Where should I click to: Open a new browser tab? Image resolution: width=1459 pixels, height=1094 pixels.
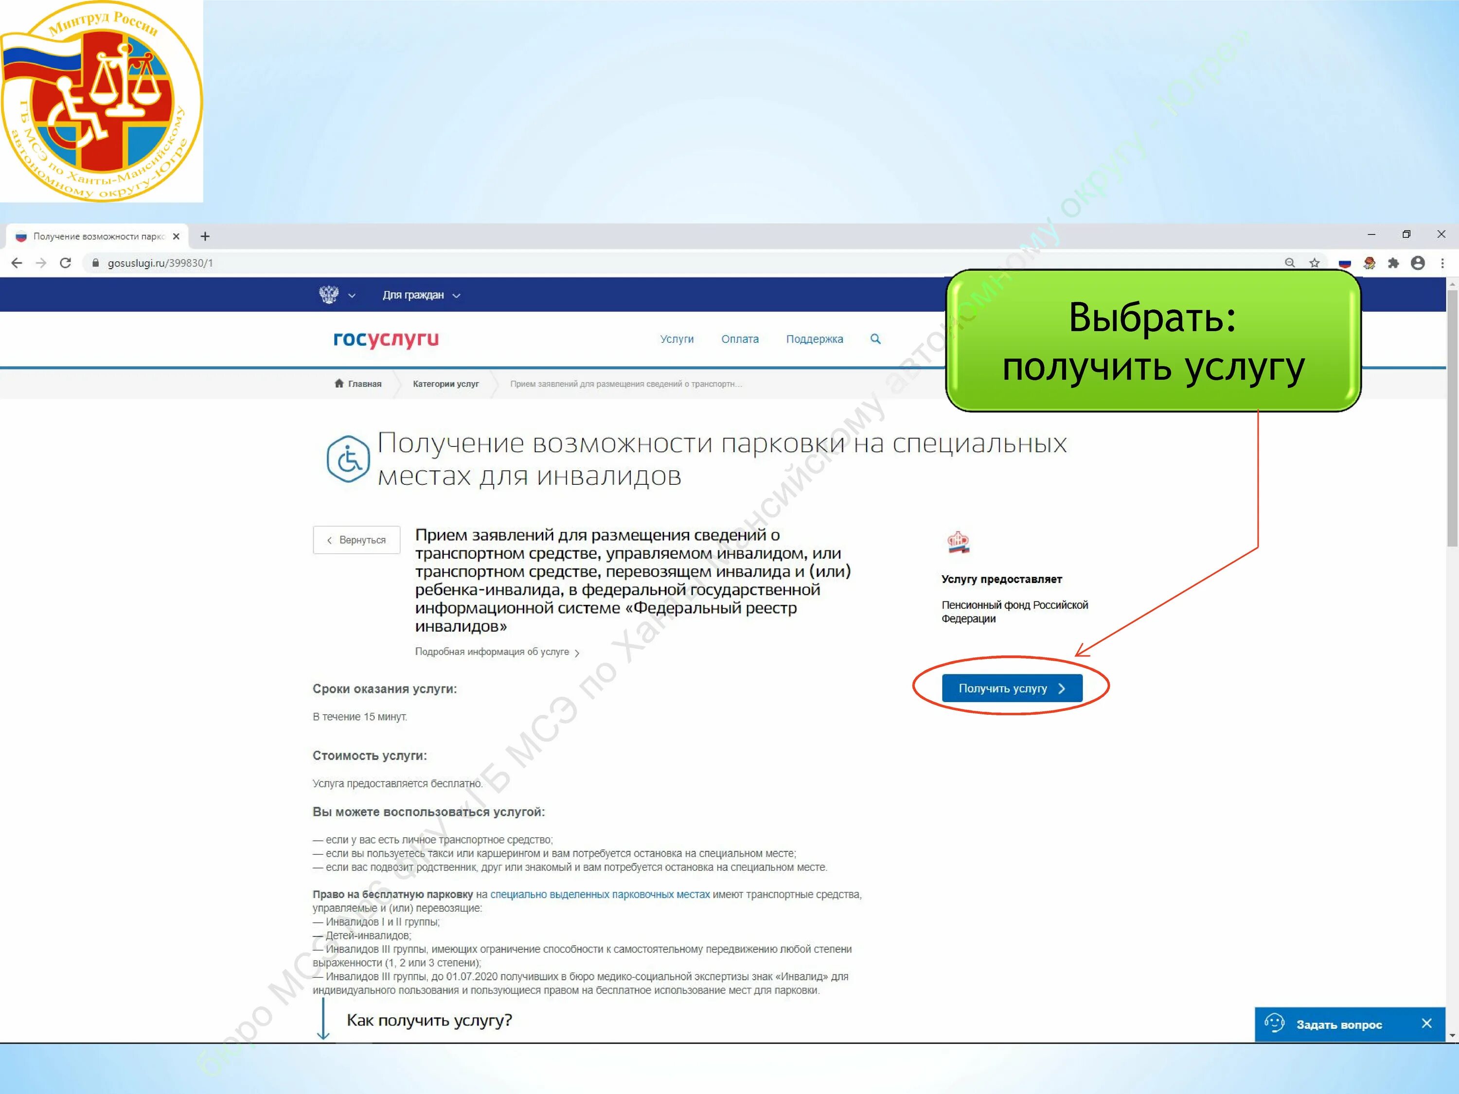pos(205,236)
